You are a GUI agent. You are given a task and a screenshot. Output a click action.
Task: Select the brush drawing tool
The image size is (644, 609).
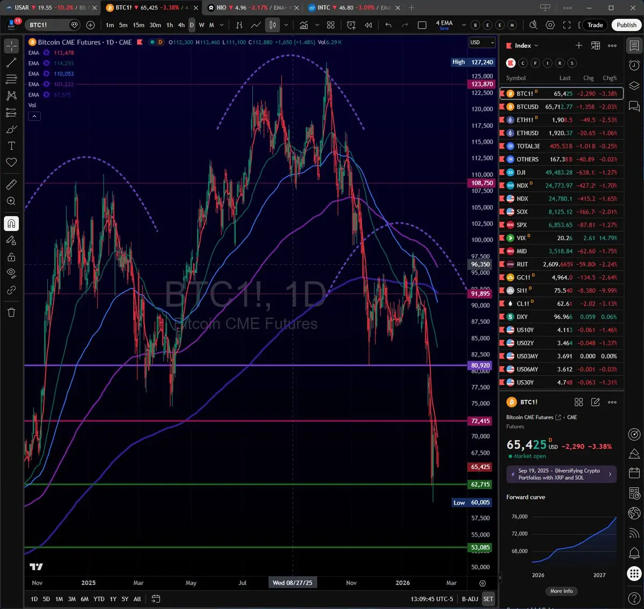click(11, 129)
